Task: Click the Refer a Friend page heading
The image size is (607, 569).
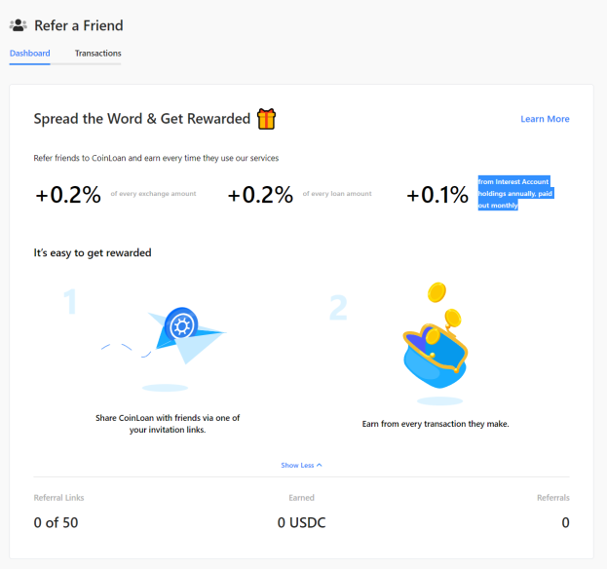Action: tap(79, 25)
